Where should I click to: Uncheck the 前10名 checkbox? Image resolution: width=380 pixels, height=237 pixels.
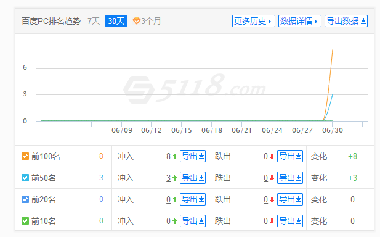(25, 221)
